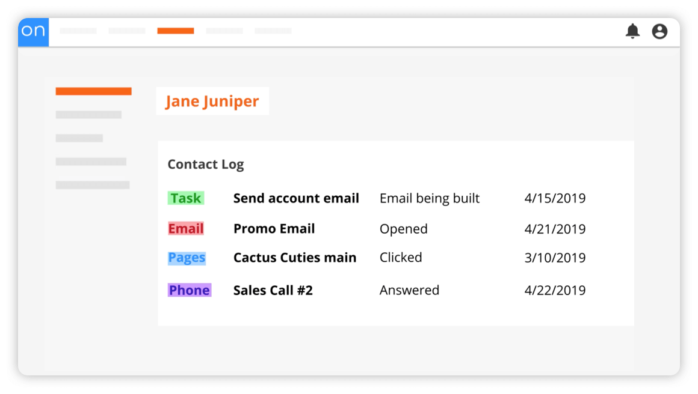Switch to the active orange navigation tab
Screen dimensions: 698x394
click(176, 31)
